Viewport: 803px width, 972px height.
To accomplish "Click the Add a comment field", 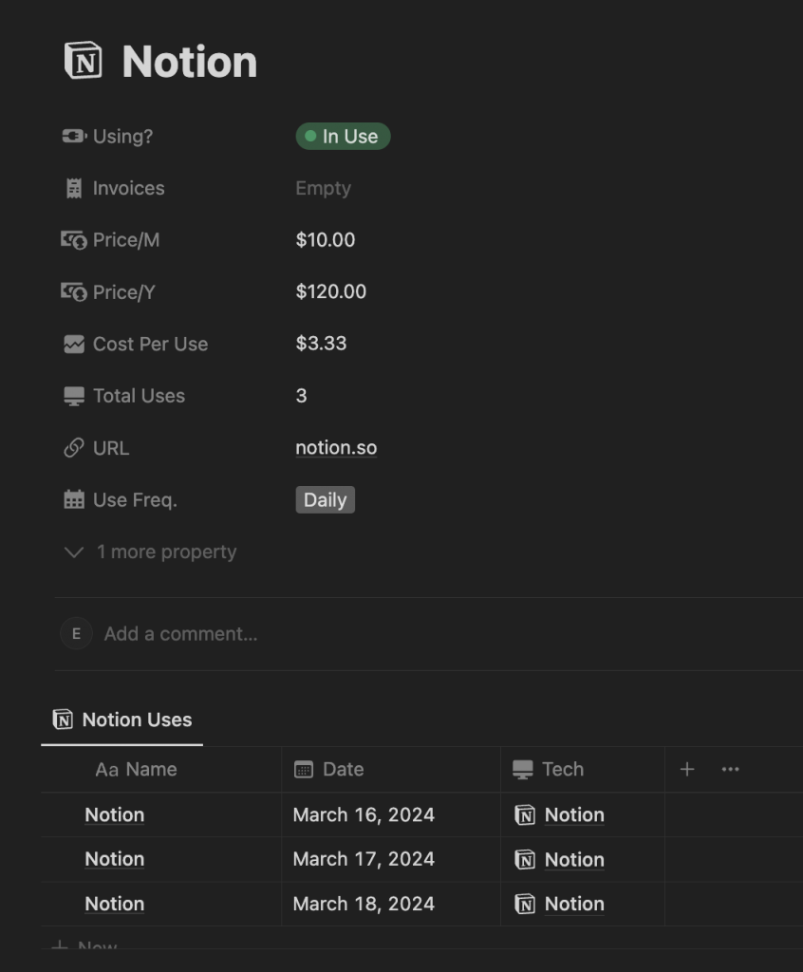I will 180,633.
